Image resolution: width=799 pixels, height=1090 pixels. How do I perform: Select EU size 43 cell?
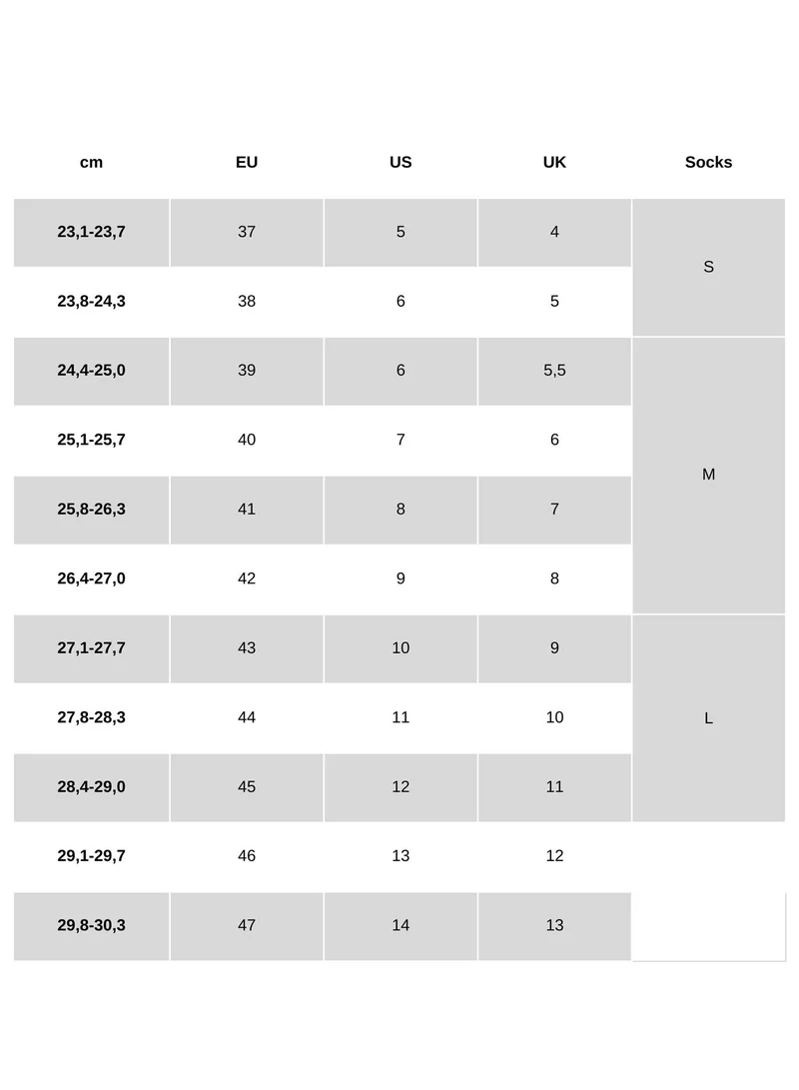tap(247, 648)
